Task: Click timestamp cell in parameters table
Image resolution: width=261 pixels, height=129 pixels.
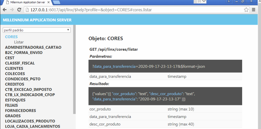Action: (x=177, y=77)
